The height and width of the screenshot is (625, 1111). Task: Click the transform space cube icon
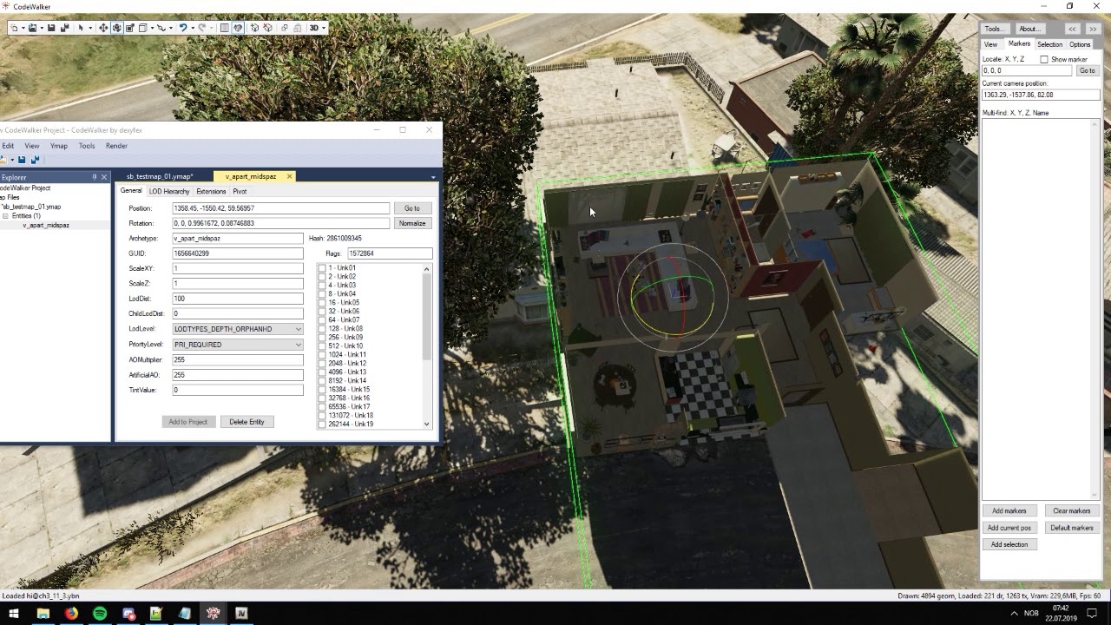coord(142,28)
